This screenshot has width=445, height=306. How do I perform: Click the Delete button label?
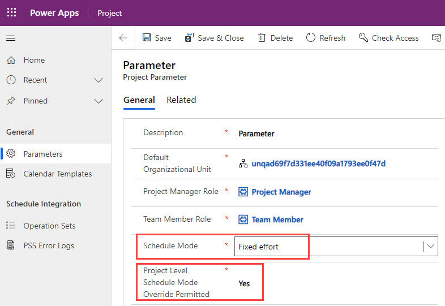click(x=281, y=38)
